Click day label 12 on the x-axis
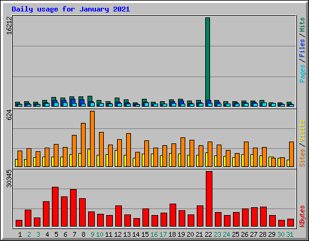 tap(118, 234)
